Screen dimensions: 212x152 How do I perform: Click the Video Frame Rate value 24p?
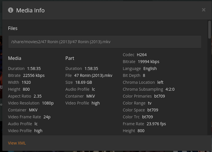click(x=47, y=117)
